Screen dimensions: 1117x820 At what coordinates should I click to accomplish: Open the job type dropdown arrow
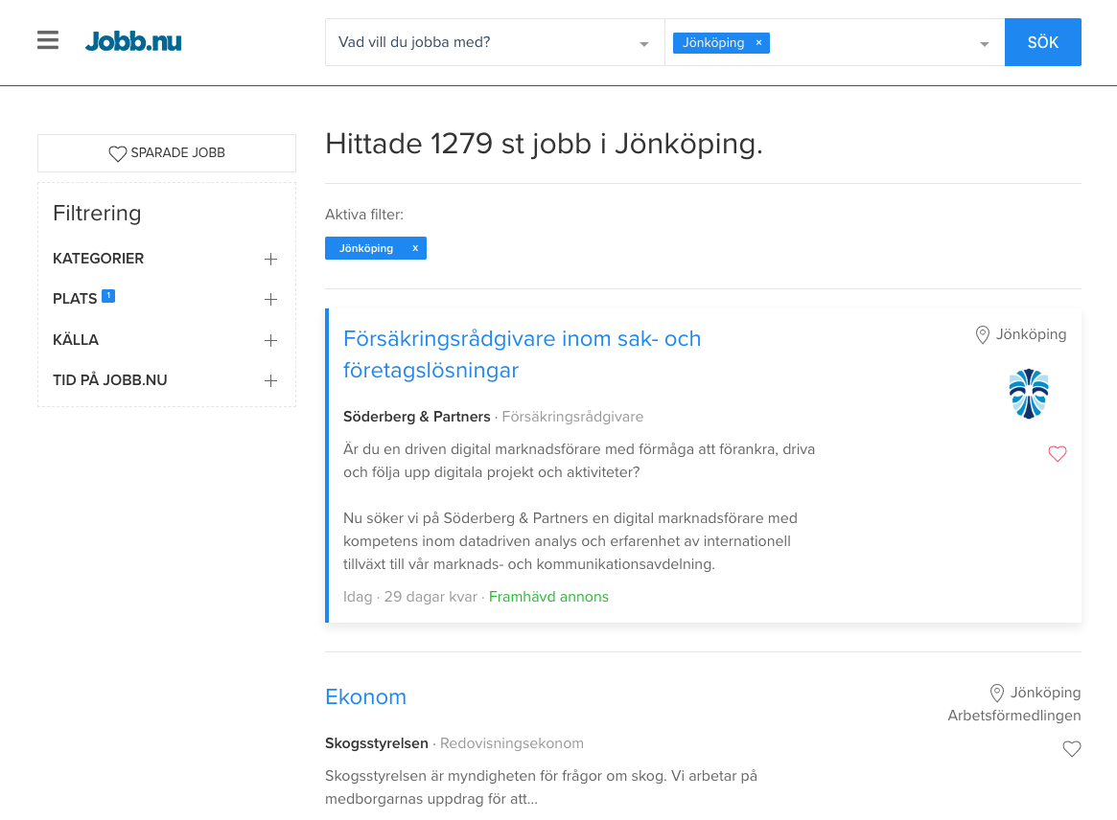click(x=644, y=44)
